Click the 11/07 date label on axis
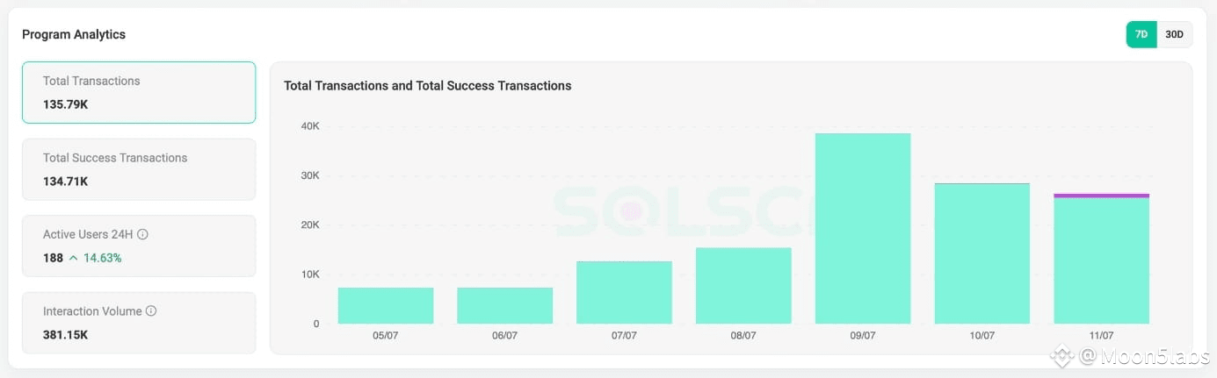1217x378 pixels. (x=1101, y=336)
